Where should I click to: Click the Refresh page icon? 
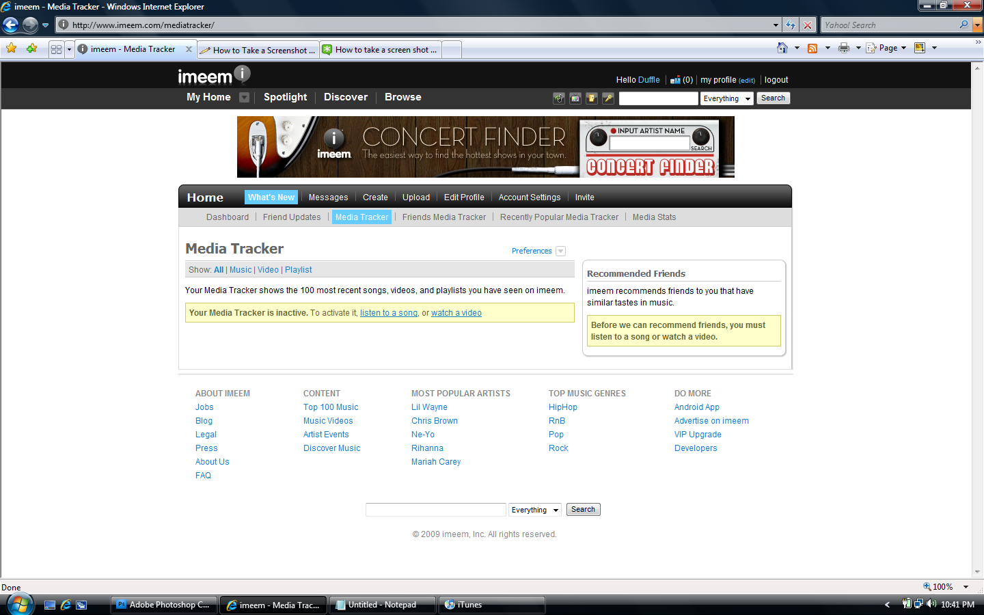pyautogui.click(x=791, y=25)
